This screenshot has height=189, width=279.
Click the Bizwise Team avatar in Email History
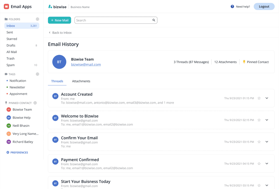tap(59, 62)
